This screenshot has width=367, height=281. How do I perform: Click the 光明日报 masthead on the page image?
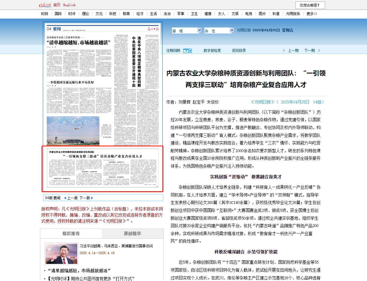[153, 29]
